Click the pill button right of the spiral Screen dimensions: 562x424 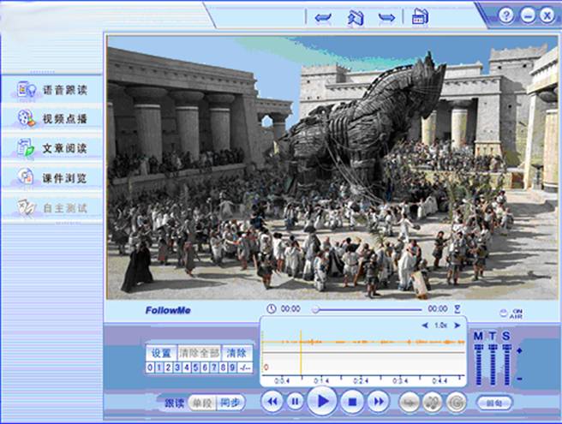[x=494, y=403]
